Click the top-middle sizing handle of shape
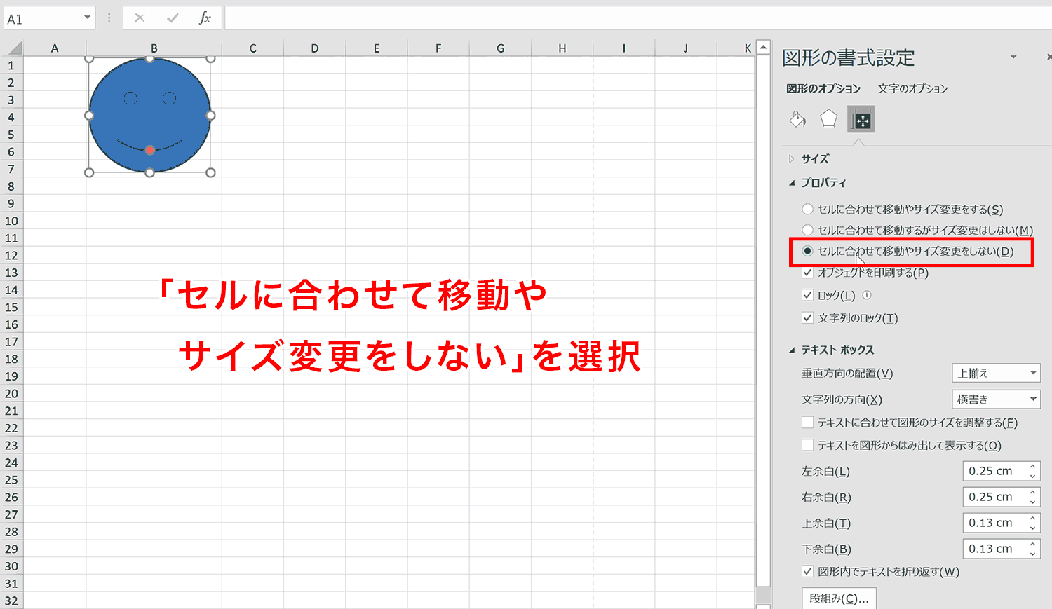The width and height of the screenshot is (1052, 609). (x=150, y=59)
